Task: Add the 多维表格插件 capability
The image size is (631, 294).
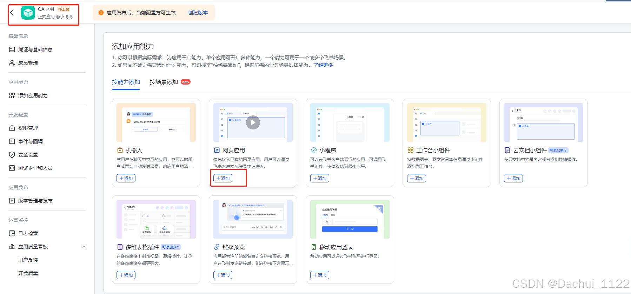Action: coord(126,275)
